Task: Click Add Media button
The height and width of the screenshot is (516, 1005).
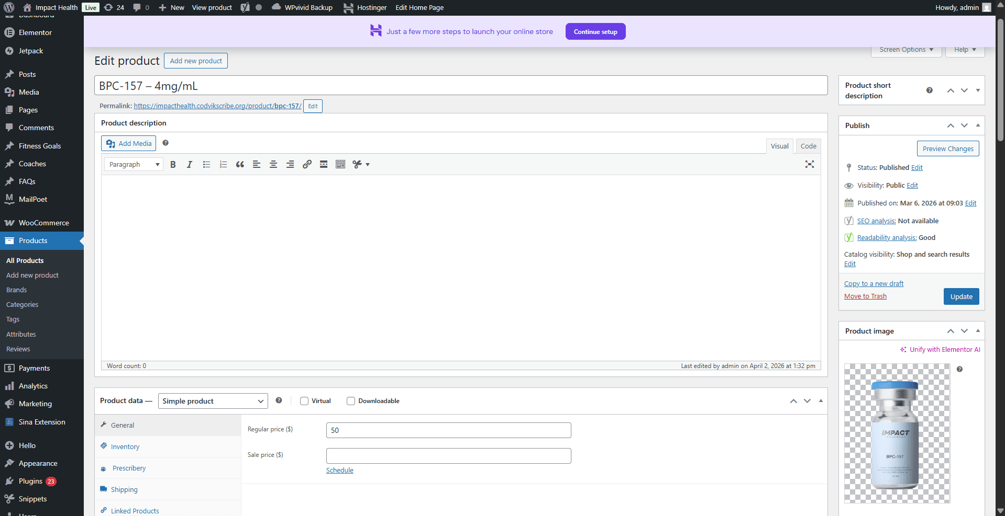Action: pyautogui.click(x=129, y=143)
